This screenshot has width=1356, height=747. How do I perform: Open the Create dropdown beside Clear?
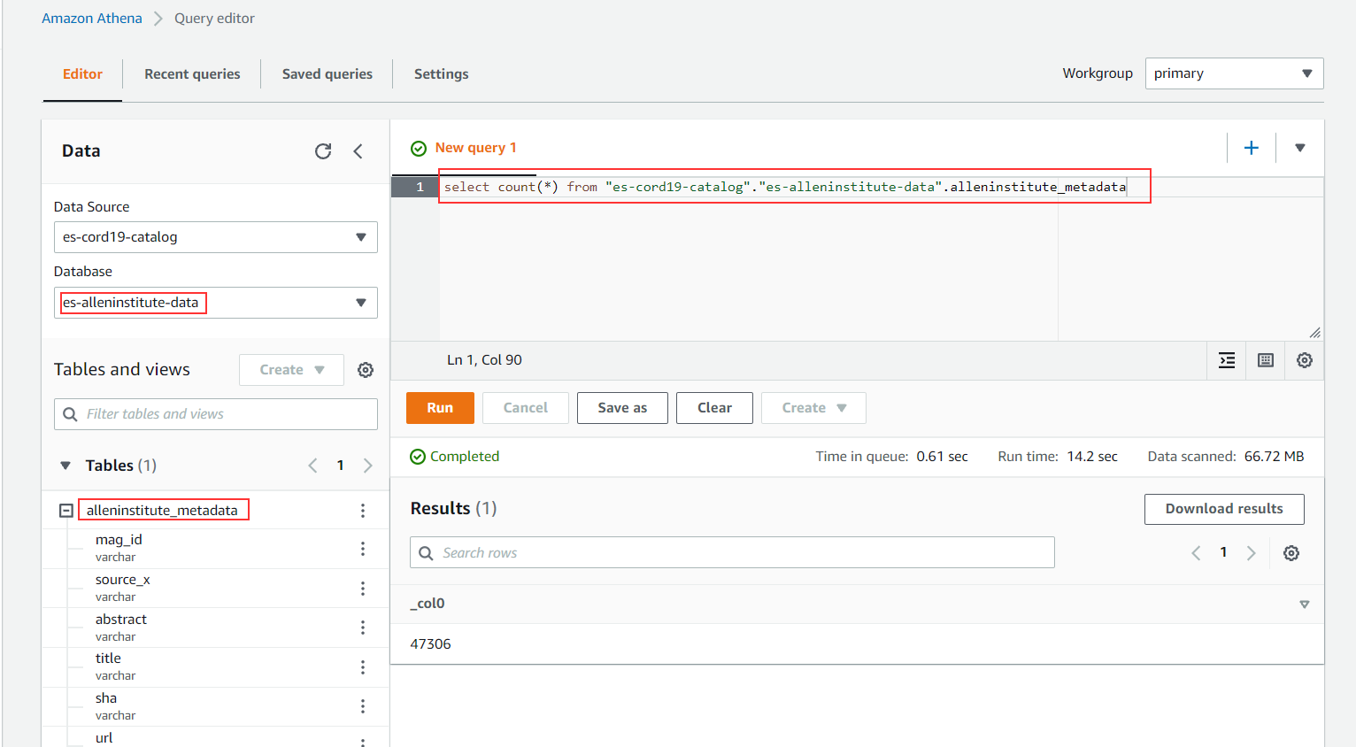(x=813, y=408)
